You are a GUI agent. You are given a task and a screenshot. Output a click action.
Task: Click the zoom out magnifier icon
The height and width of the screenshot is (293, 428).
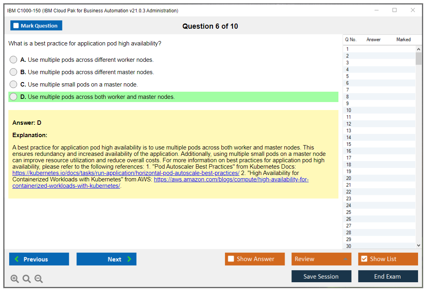tap(39, 279)
